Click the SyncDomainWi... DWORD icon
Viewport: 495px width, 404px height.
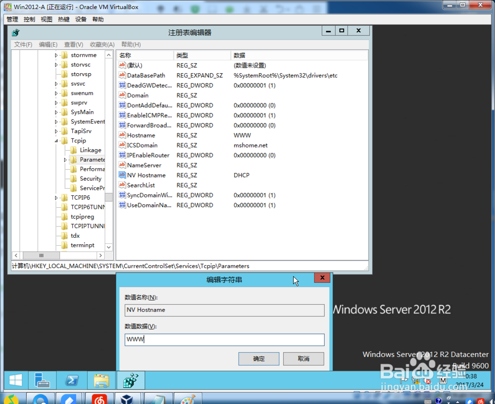[x=122, y=195]
